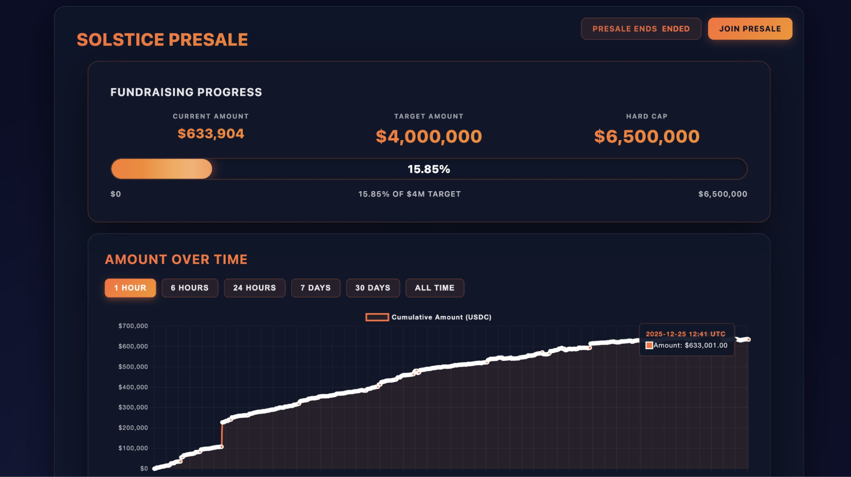Select the 7 Days range tab
This screenshot has height=477, width=851.
(315, 288)
